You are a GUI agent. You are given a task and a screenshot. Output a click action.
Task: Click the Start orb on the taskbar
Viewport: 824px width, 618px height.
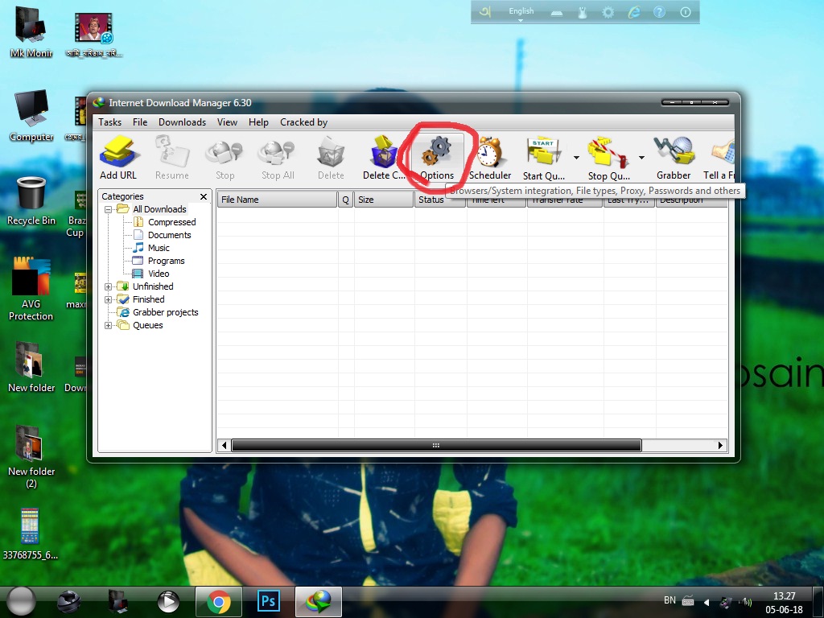(22, 601)
